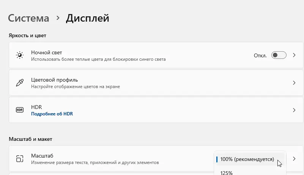Go back to Система via breadcrumb

click(x=28, y=18)
